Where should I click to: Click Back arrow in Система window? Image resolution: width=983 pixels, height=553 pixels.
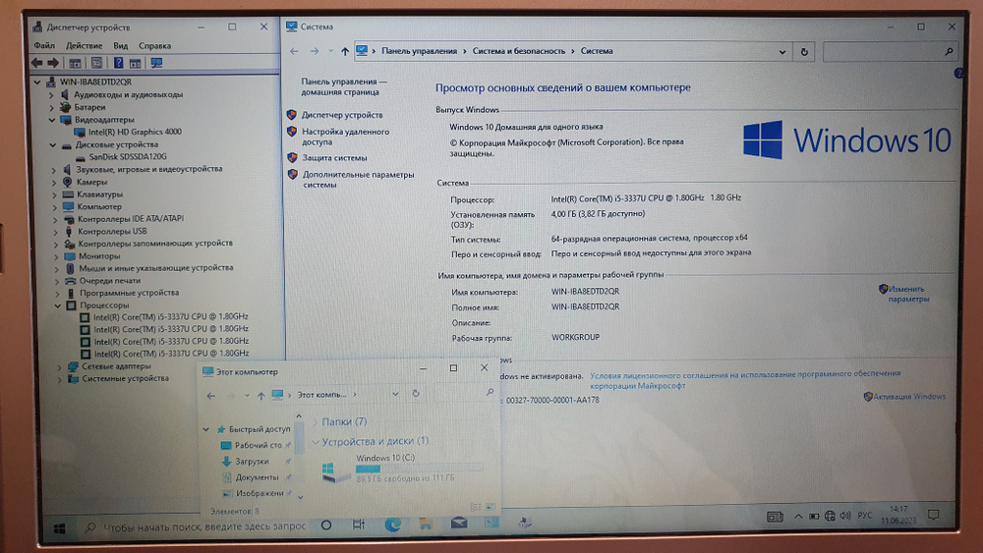pyautogui.click(x=294, y=51)
